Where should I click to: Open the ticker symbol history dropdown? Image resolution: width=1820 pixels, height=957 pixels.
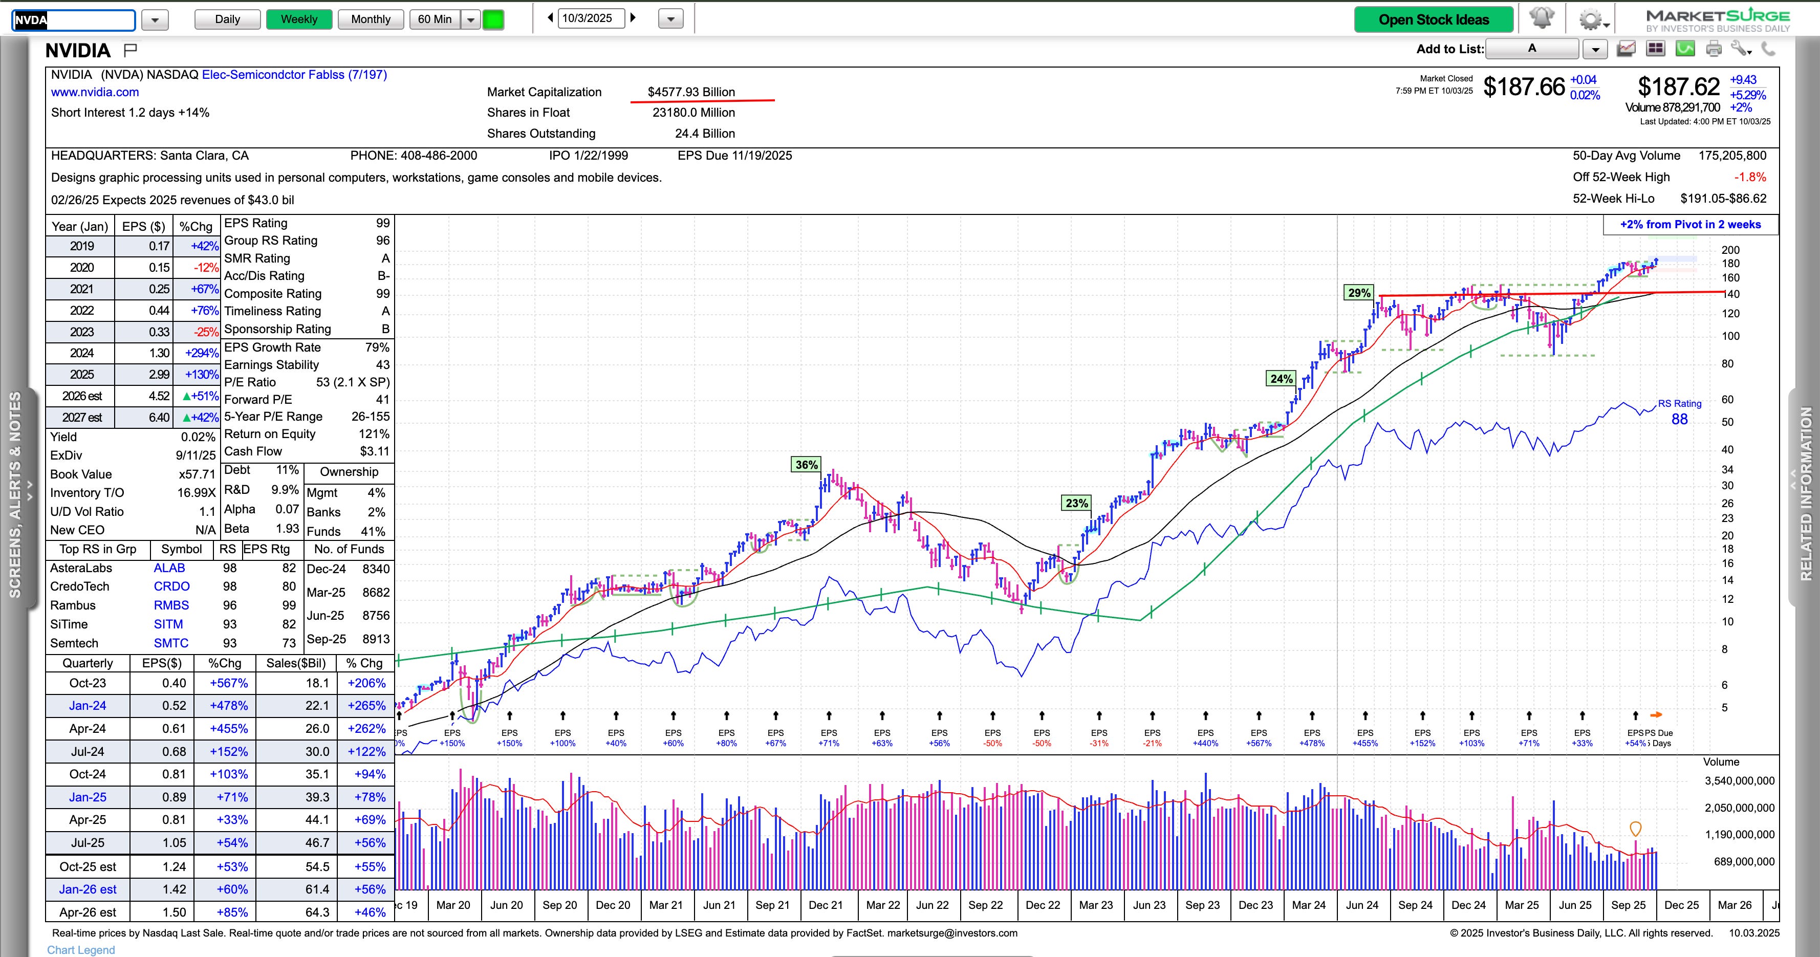[x=155, y=20]
